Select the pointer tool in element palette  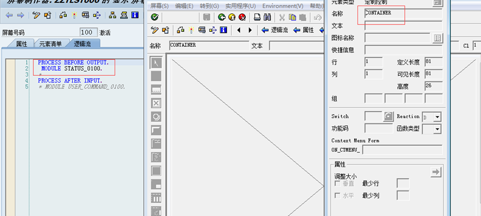pyautogui.click(x=156, y=63)
